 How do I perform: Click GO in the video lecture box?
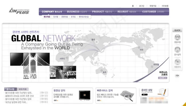point(56,100)
